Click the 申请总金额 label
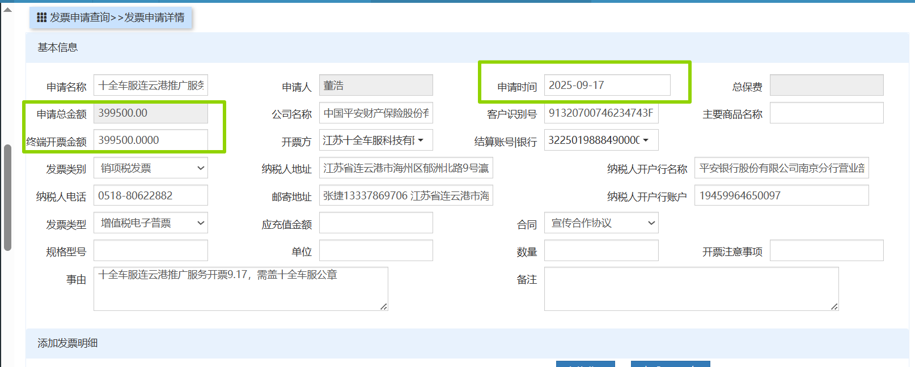The width and height of the screenshot is (915, 367). point(61,114)
